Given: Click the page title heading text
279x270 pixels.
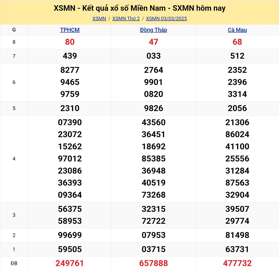Looking at the screenshot, I should click(139, 8).
